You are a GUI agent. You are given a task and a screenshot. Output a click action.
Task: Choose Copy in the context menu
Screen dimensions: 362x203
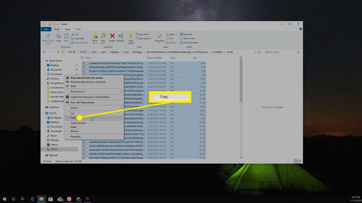point(94,118)
